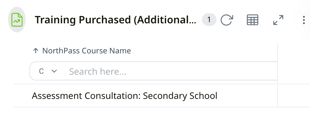Click the Training Purchased (Additional... title
Viewport: 310px width, 126px height.
point(116,20)
